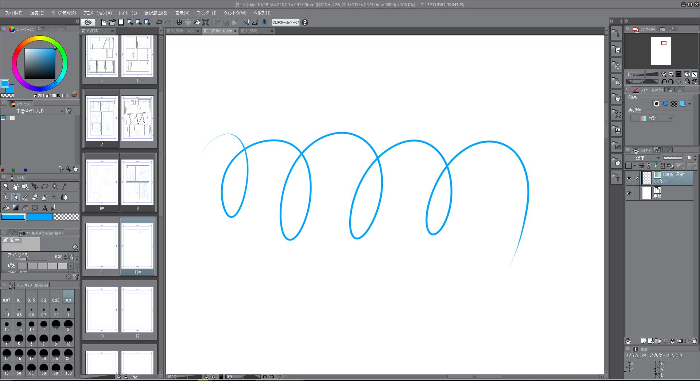Toggle the lock layer icon
The width and height of the screenshot is (700, 381).
click(x=663, y=166)
